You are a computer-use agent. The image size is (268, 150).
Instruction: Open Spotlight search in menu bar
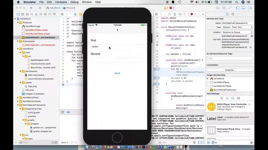pyautogui.click(x=237, y=2)
